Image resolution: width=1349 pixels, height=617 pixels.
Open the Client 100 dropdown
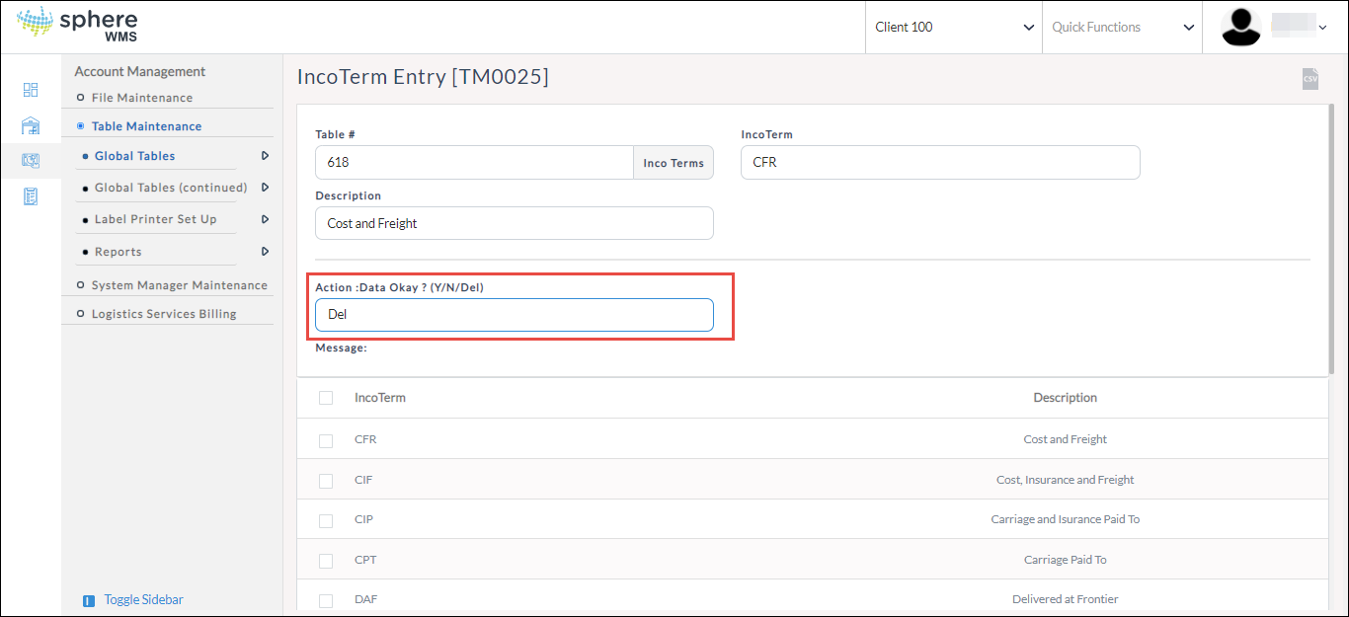tap(953, 28)
